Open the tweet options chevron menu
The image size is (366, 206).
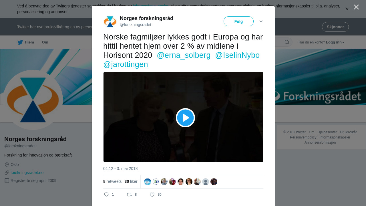coord(261,21)
